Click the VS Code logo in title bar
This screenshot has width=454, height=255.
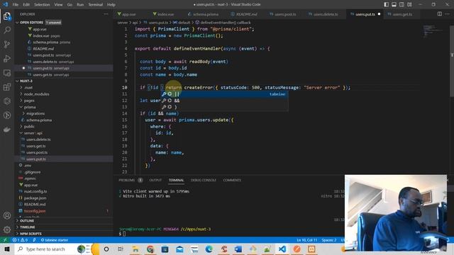click(x=6, y=4)
